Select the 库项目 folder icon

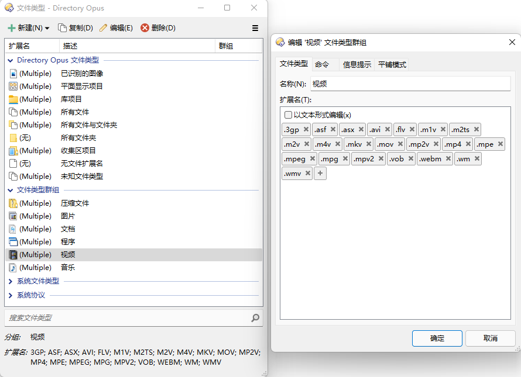13,99
